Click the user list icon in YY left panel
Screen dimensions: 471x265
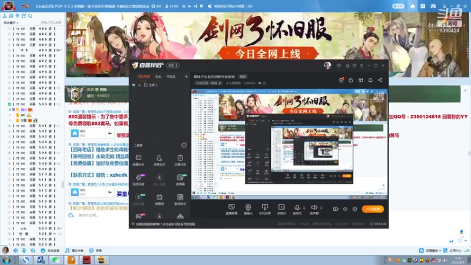pyautogui.click(x=5, y=16)
